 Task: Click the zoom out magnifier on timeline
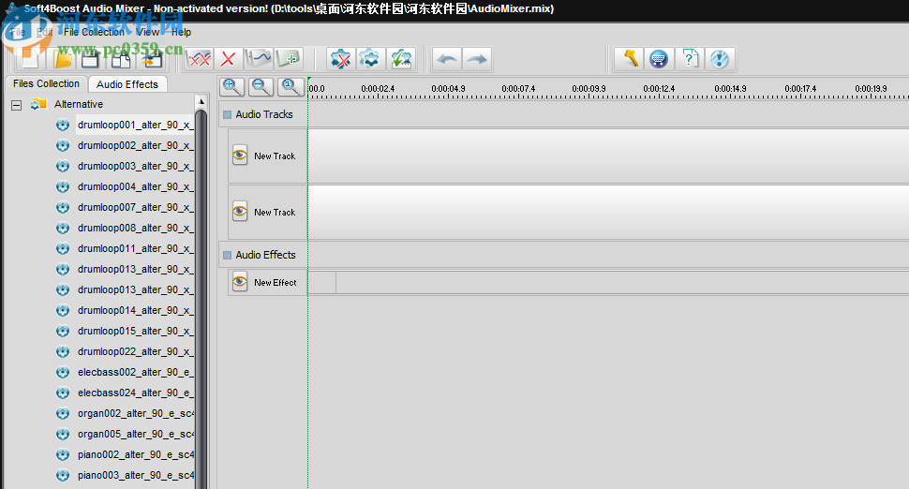pos(261,87)
